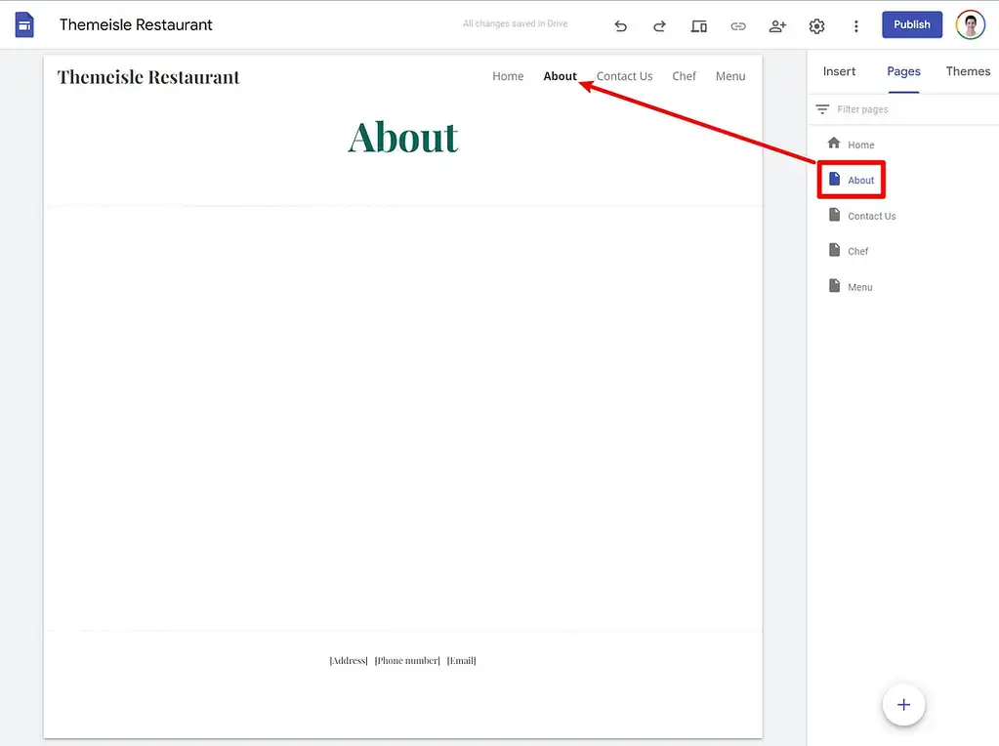Click the Chef page document icon

point(834,250)
